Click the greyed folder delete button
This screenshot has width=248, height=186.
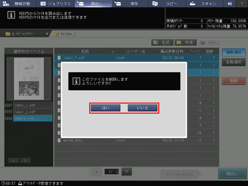[209, 43]
